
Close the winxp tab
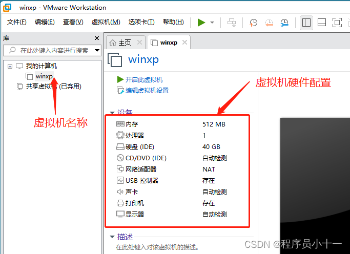184,42
